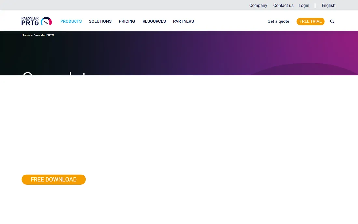Screen dimensions: 358x224
Task: Click the Free Download button
Action: point(54,179)
